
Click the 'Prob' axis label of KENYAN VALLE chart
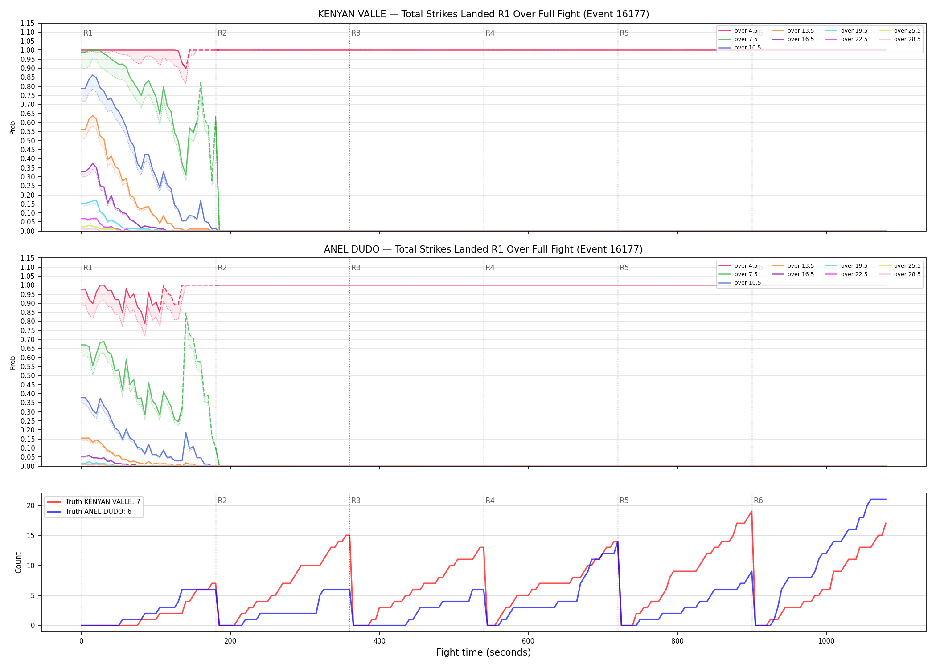click(x=13, y=127)
